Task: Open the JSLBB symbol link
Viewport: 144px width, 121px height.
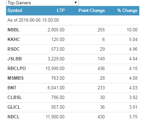Action: (15, 59)
